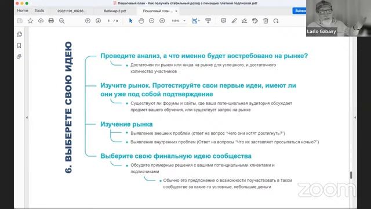Open find text magnifier tool

(62, 21)
